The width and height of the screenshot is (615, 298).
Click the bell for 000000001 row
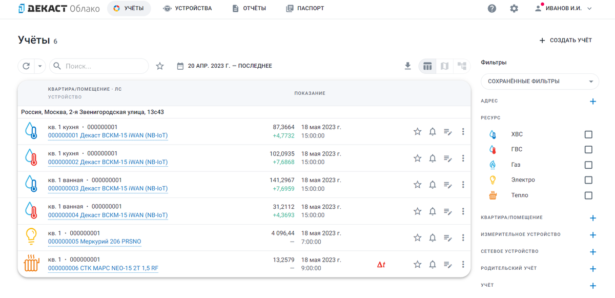pos(433,132)
